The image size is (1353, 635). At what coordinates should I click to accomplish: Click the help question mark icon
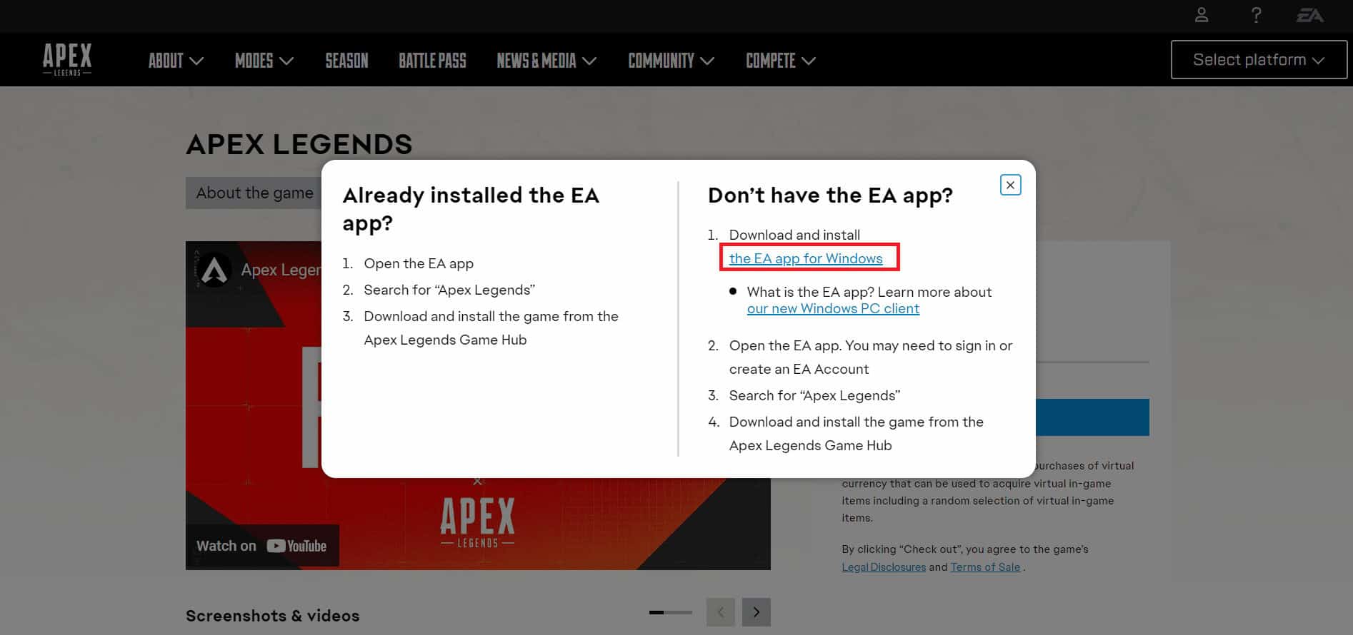(1256, 15)
